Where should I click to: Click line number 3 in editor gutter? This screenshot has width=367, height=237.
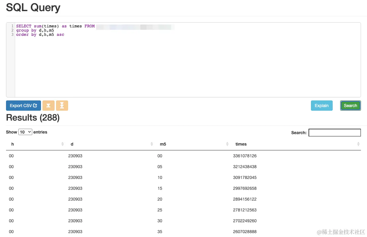pyautogui.click(x=12, y=35)
